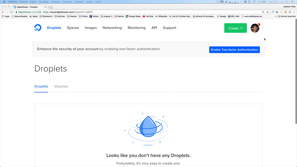The height and width of the screenshot is (167, 297).
Task: Open the BOL Mail bookmark
Action: 234,16
